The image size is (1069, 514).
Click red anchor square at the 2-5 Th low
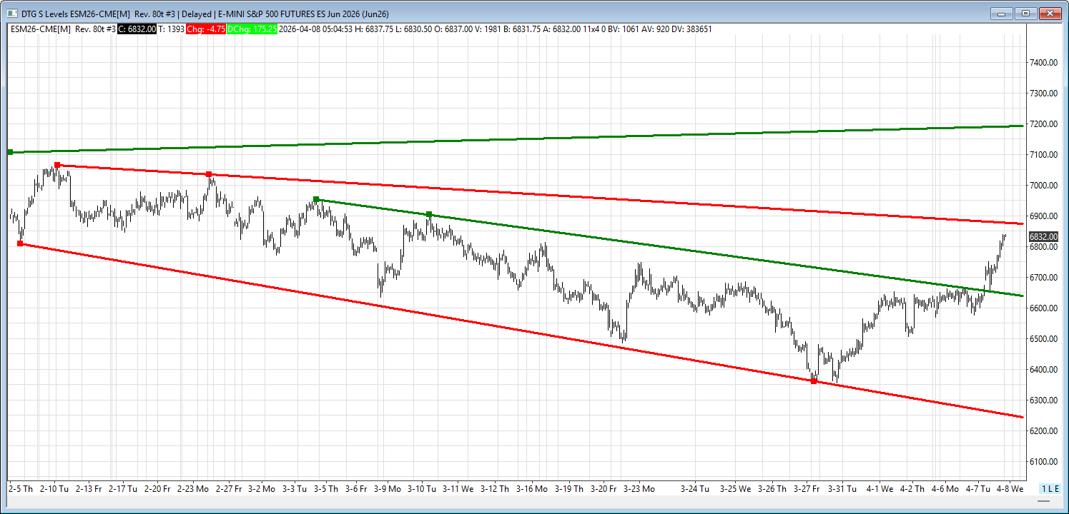[20, 244]
